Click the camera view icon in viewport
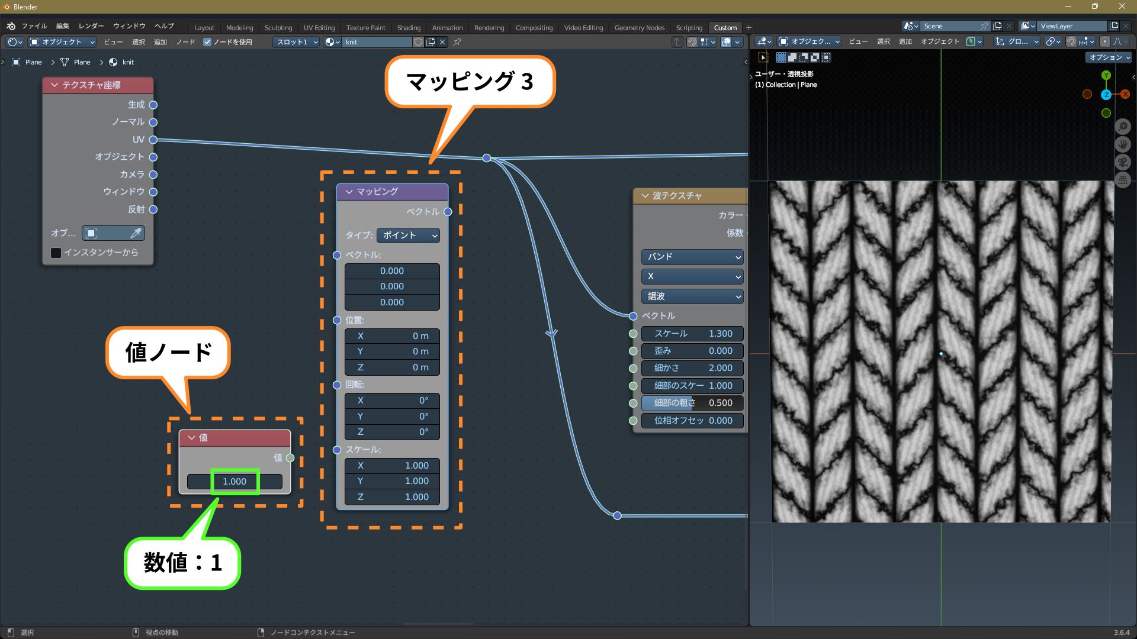 click(1122, 162)
